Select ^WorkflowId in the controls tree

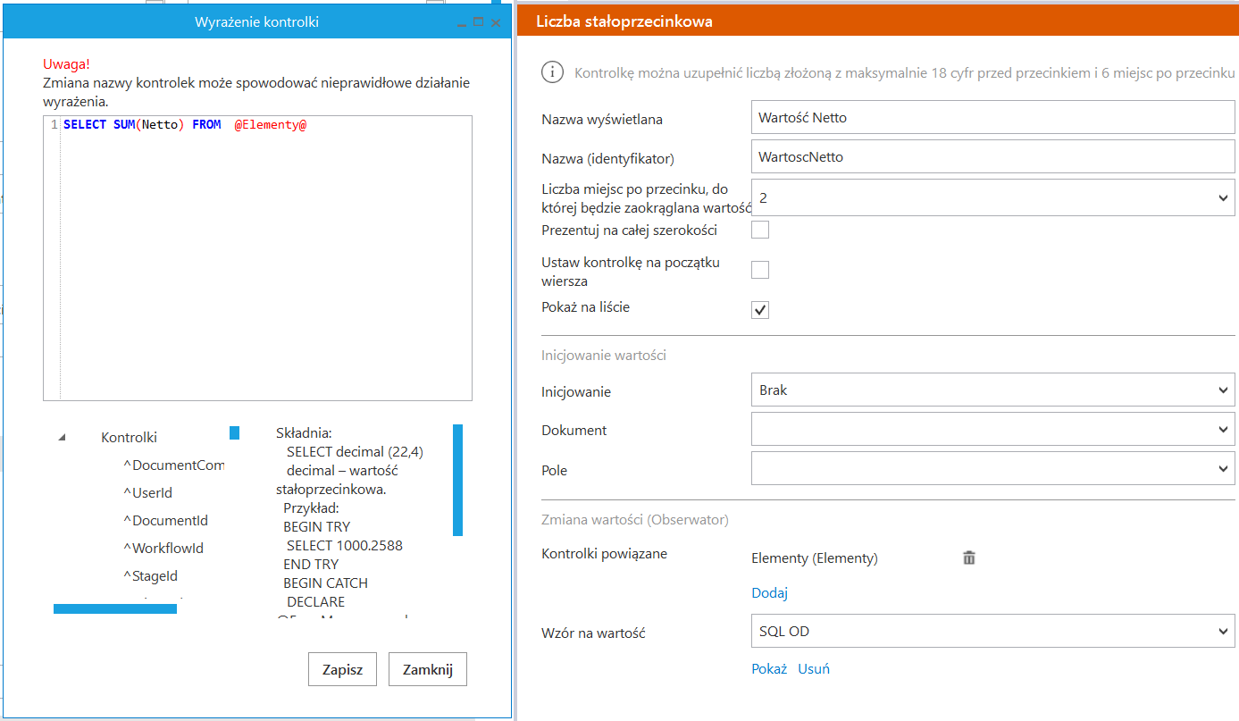168,549
